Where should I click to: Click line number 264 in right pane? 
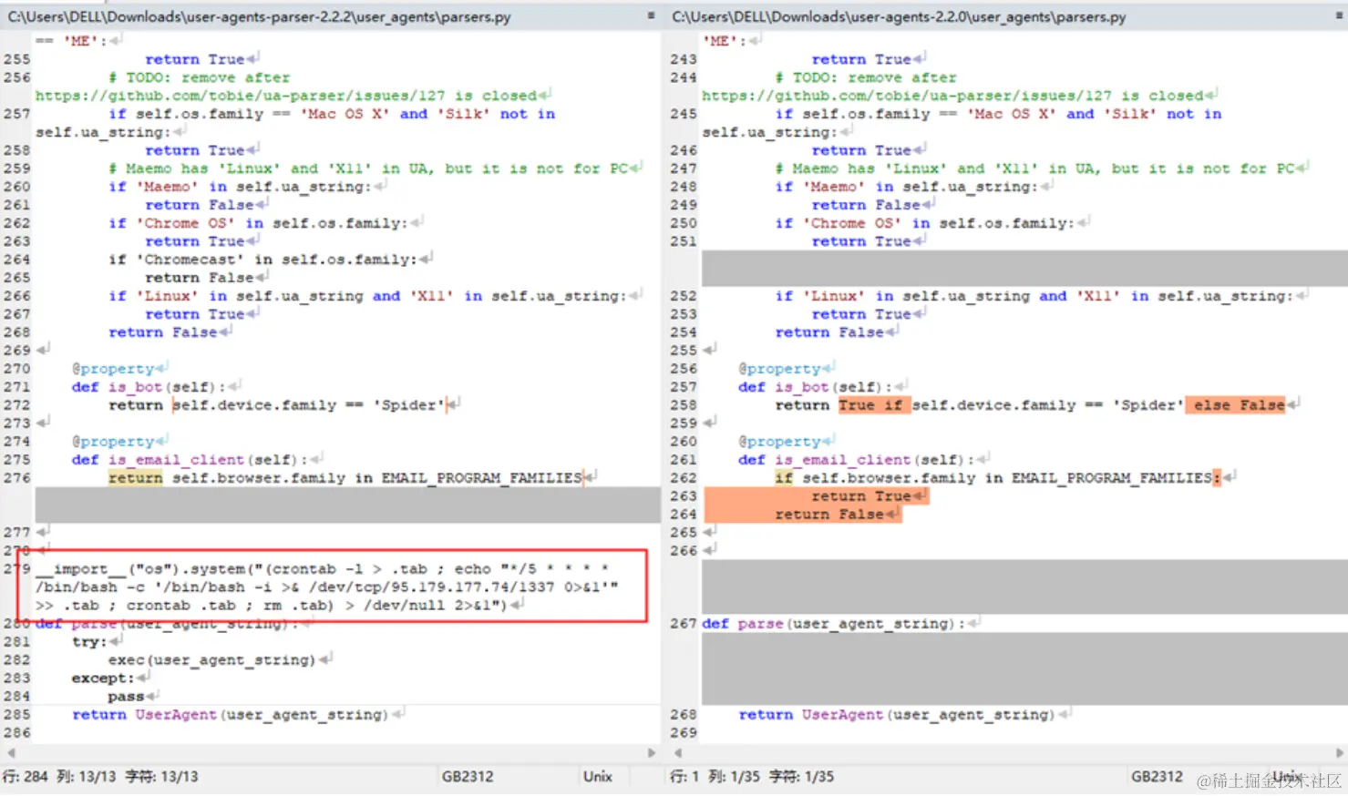coord(684,515)
